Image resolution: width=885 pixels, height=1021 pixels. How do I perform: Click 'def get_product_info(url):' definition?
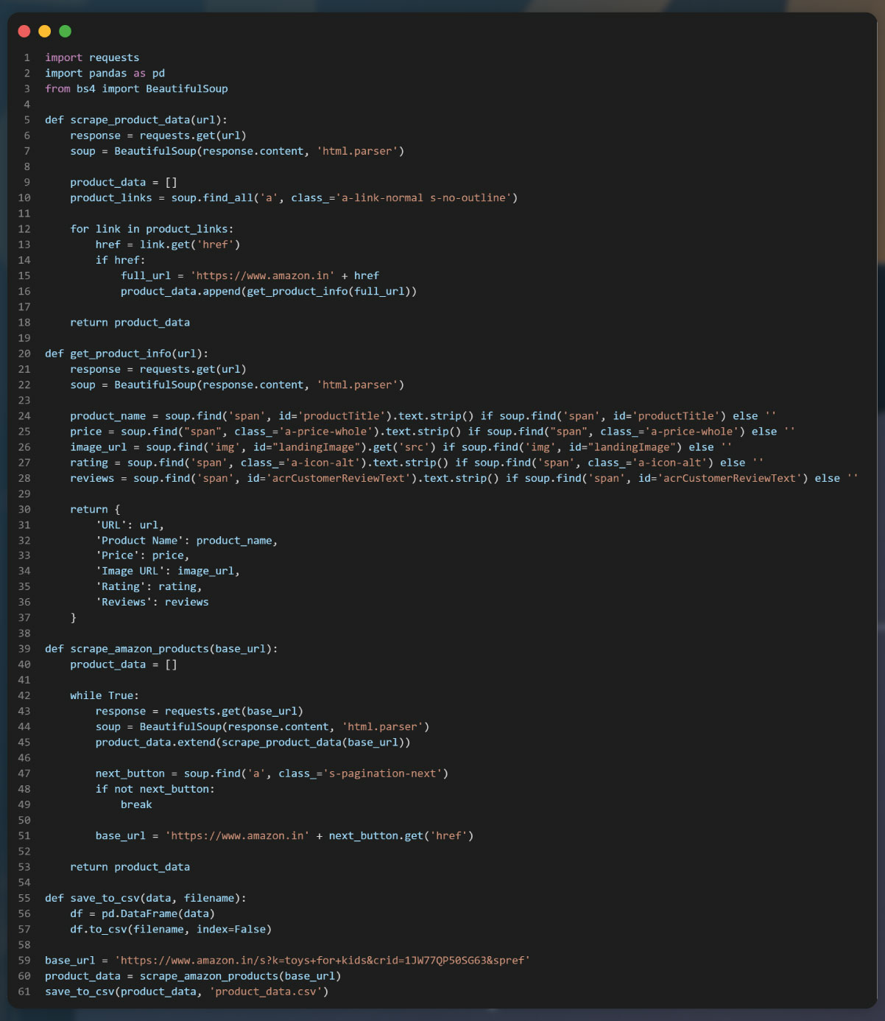(x=127, y=354)
